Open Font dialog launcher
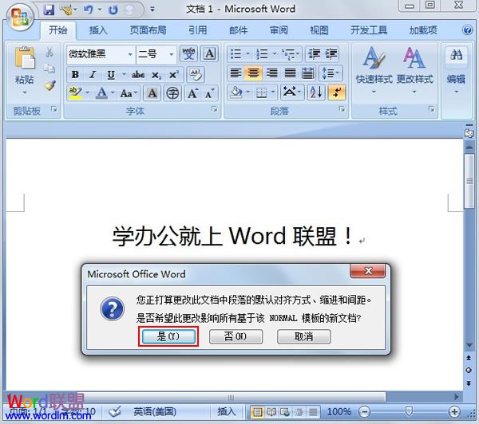Screen dimensions: 479x424 click(x=215, y=109)
